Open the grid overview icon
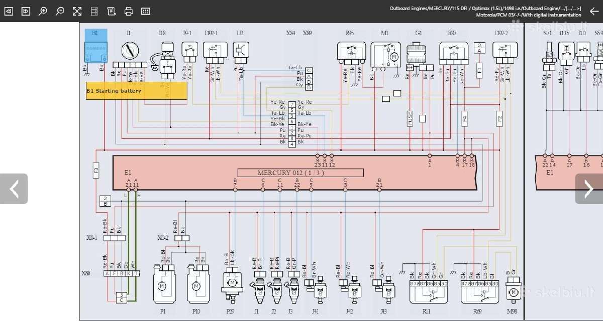603x321 pixels. (146, 11)
